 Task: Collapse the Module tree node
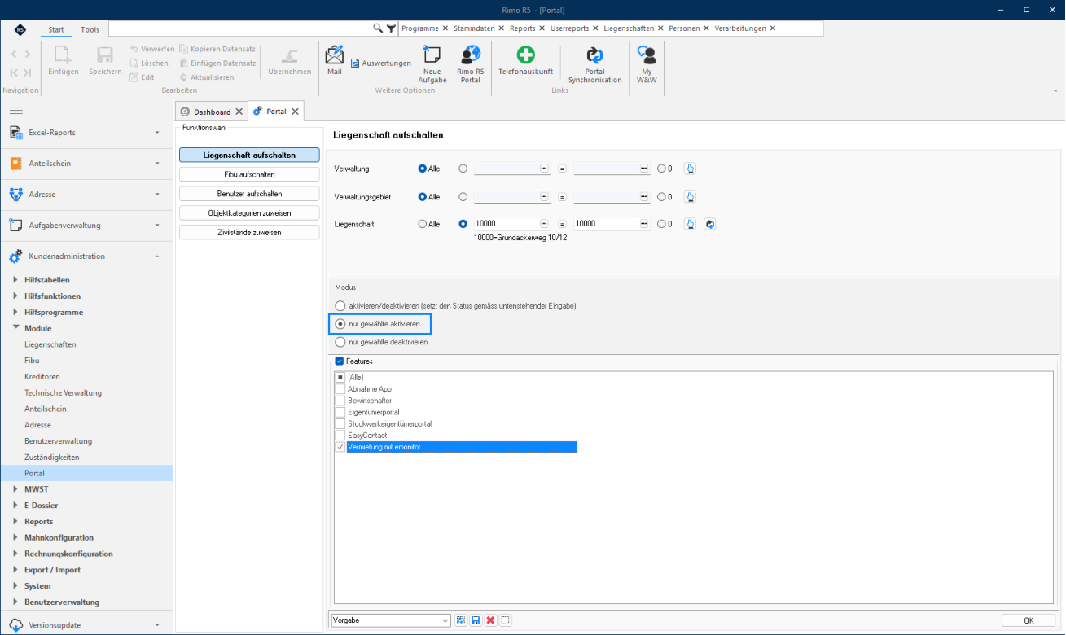tap(15, 328)
